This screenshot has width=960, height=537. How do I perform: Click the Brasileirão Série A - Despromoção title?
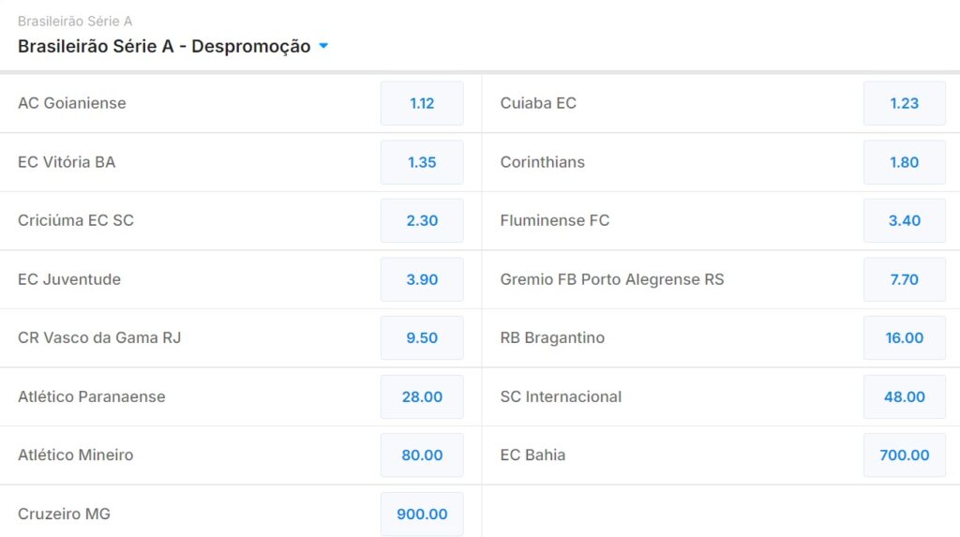(x=164, y=46)
